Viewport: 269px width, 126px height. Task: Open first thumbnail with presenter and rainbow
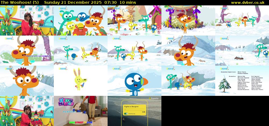tap(27, 21)
